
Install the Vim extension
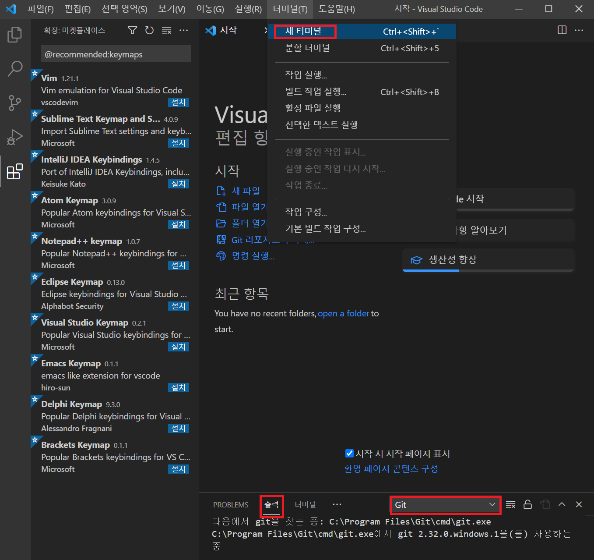179,103
